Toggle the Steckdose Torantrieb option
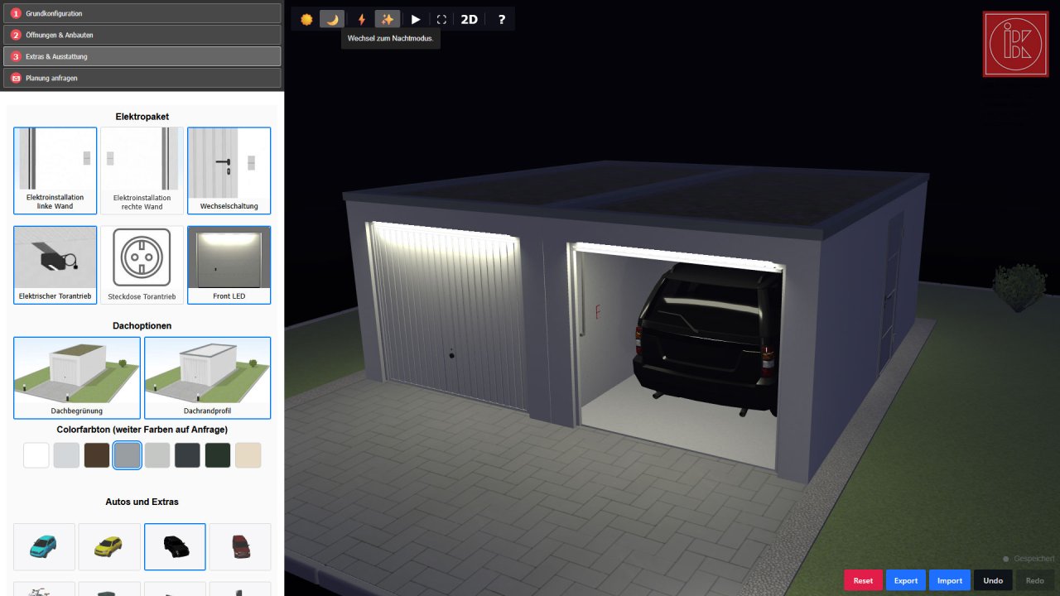The width and height of the screenshot is (1060, 596). tap(142, 265)
